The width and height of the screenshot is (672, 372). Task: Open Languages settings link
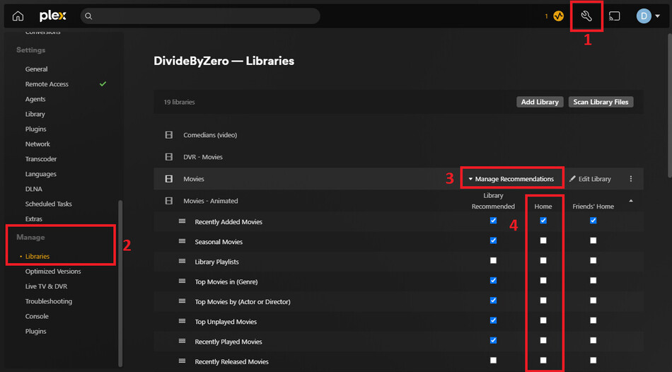(41, 174)
